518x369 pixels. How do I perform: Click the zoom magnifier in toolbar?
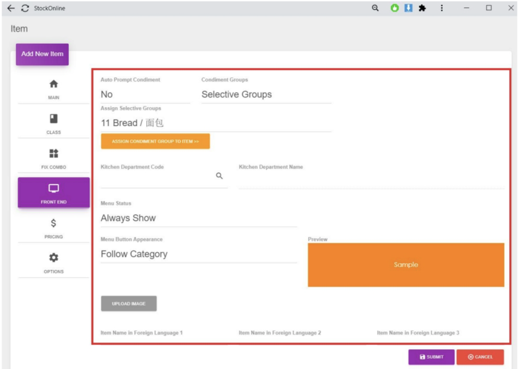(375, 8)
